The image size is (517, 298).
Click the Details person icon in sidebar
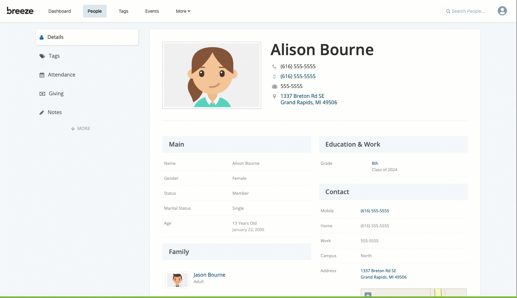point(41,37)
